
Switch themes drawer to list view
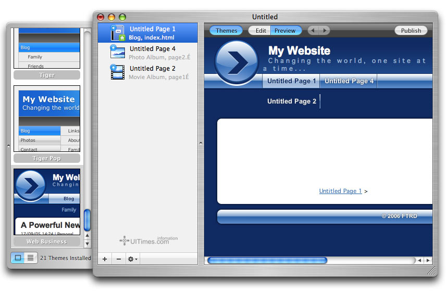coord(31,258)
